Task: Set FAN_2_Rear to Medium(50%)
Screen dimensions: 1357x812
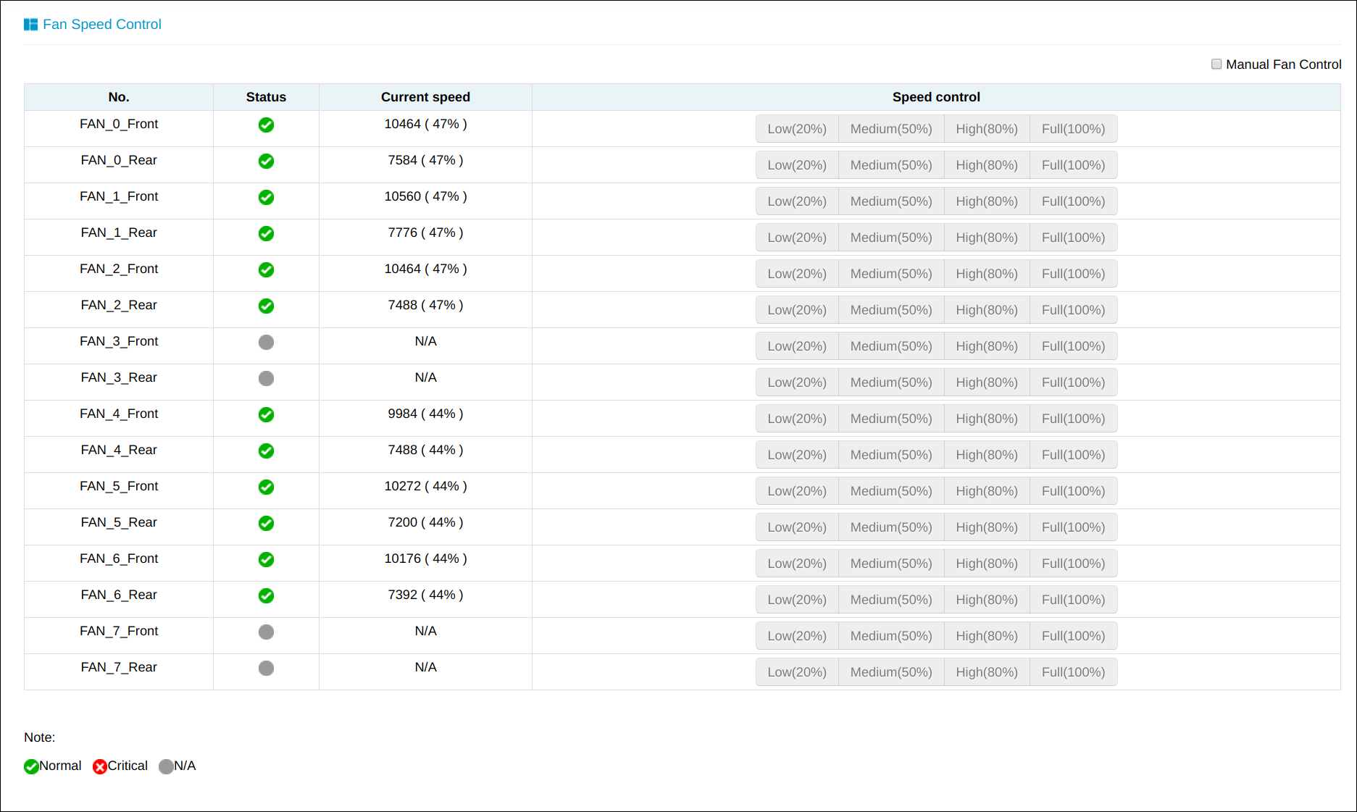Action: (x=891, y=310)
